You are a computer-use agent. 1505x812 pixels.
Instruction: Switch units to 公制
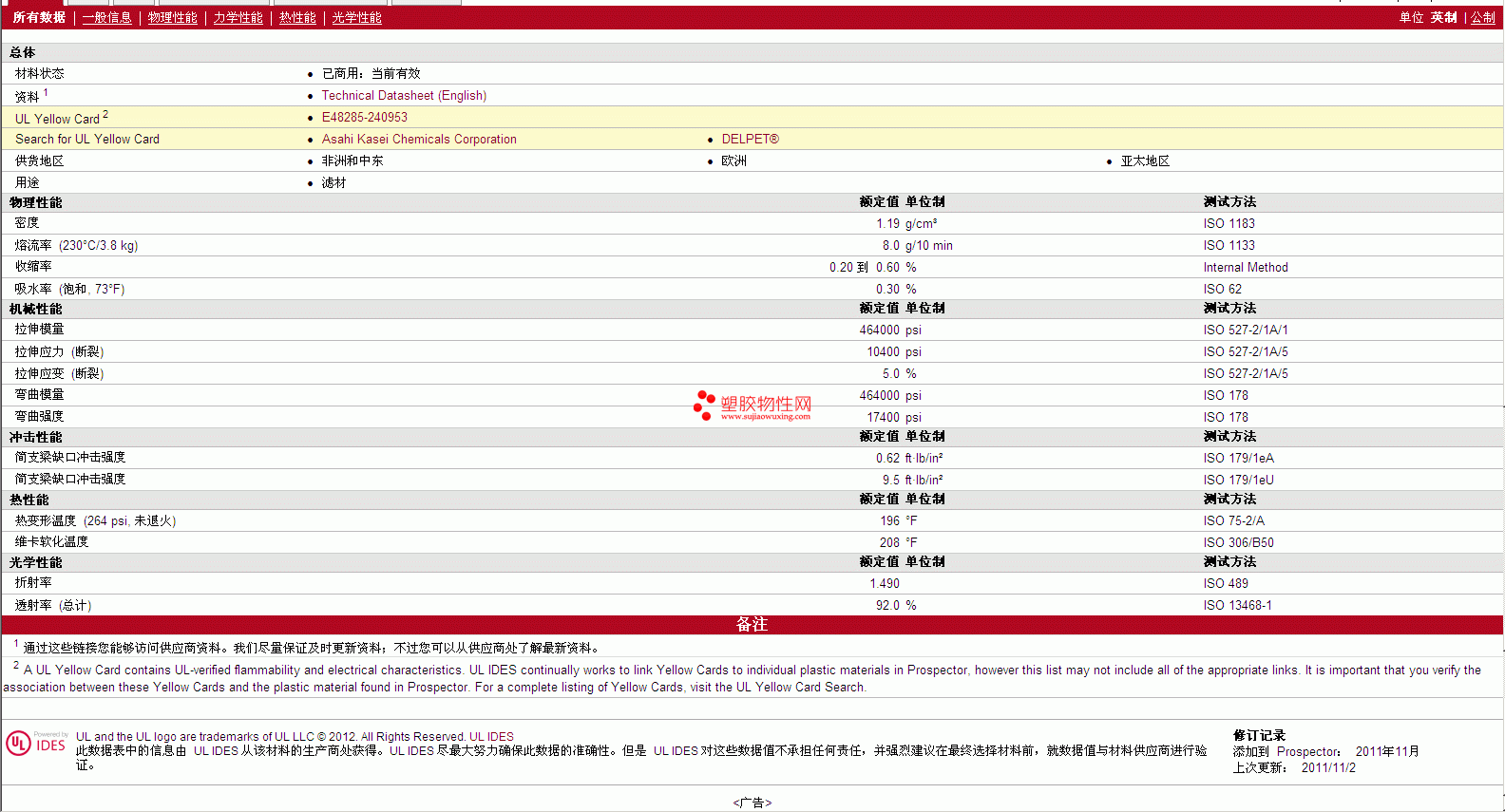click(x=1483, y=18)
